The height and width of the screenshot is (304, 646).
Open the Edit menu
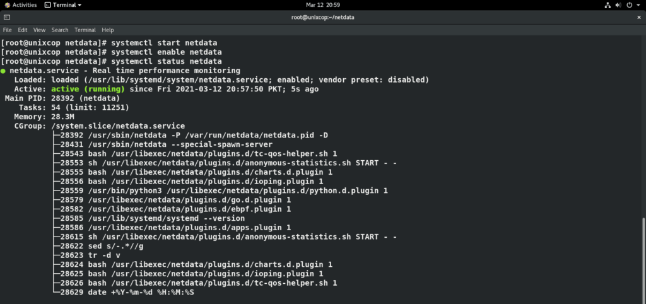[x=23, y=30]
